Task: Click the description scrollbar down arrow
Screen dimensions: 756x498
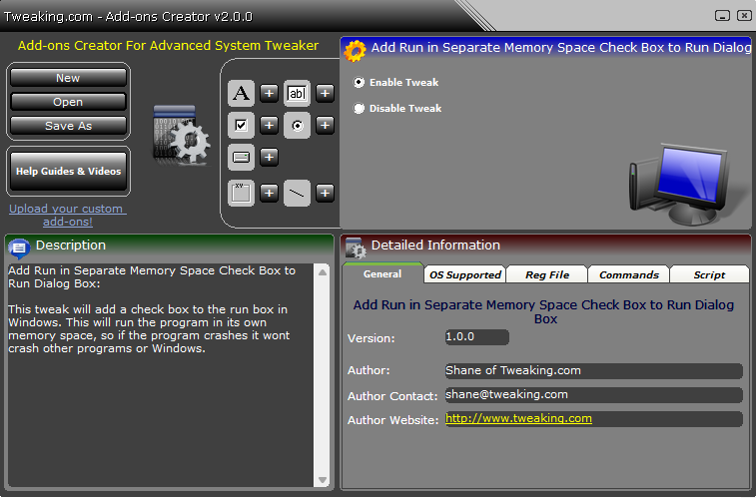Action: coord(323,480)
